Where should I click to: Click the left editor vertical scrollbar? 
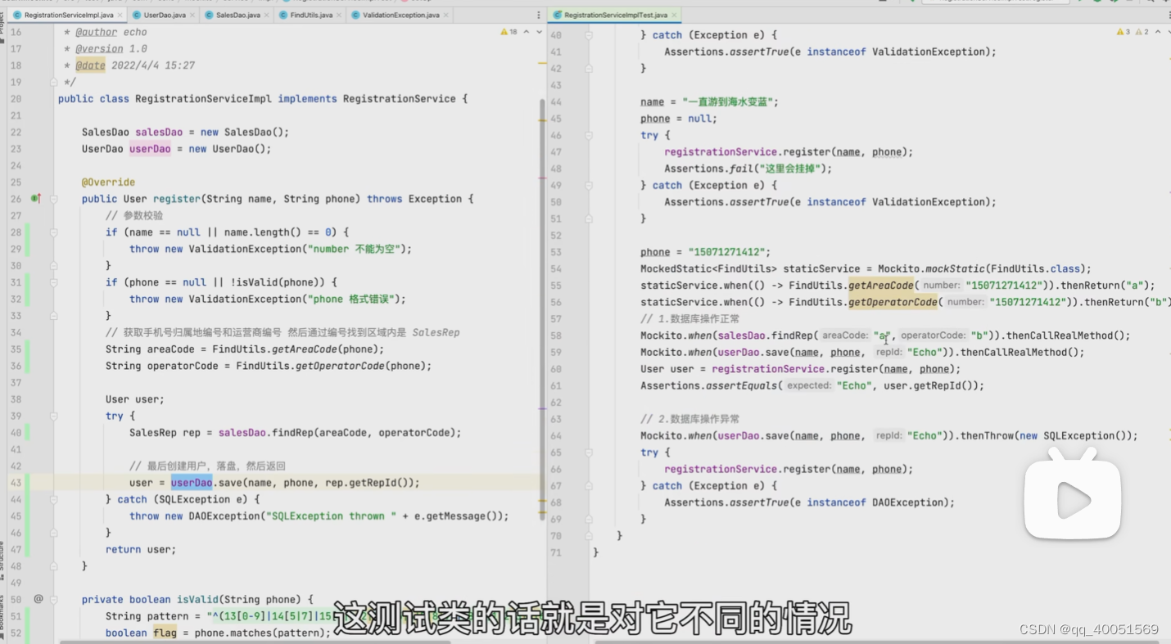pos(542,309)
